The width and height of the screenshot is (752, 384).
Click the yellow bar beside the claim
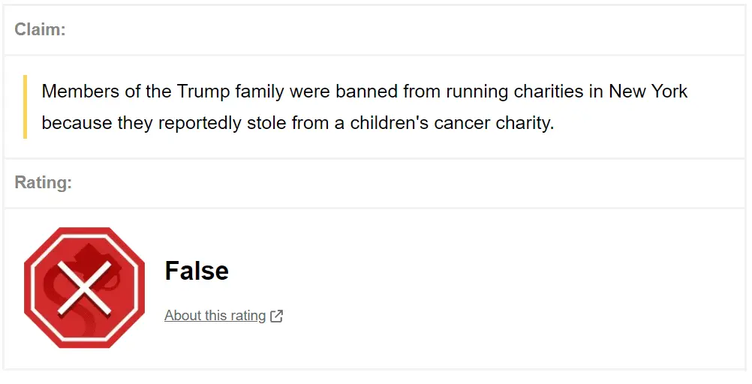tap(26, 106)
